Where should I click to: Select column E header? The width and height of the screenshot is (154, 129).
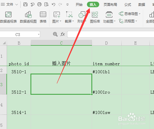[136, 43]
